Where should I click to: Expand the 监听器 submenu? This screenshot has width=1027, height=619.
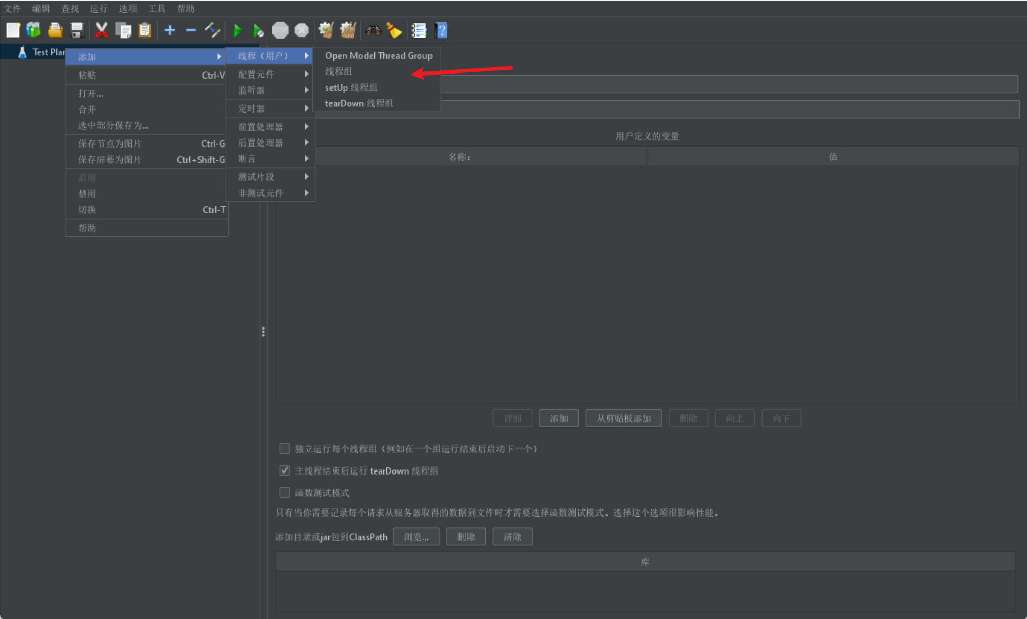click(270, 90)
